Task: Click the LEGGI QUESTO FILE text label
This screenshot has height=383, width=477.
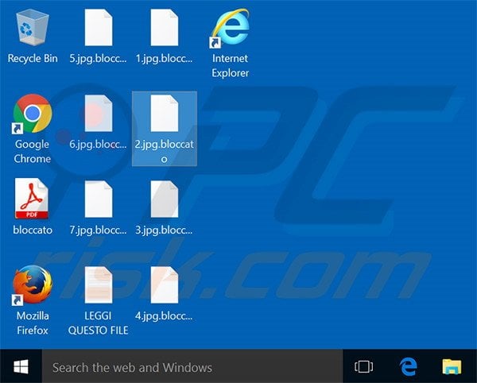Action: pyautogui.click(x=99, y=323)
